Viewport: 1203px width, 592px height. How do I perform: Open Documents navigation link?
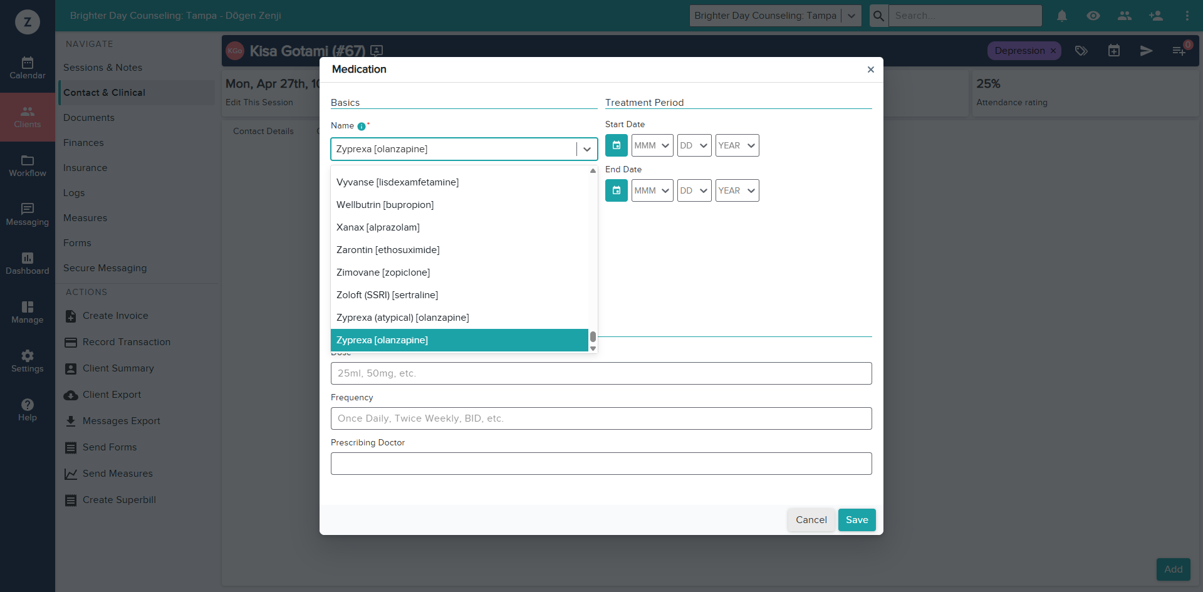tap(89, 118)
